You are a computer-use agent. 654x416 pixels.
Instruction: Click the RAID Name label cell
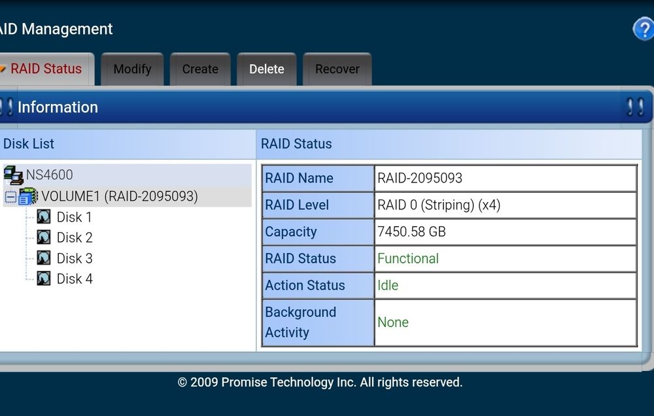(x=318, y=178)
